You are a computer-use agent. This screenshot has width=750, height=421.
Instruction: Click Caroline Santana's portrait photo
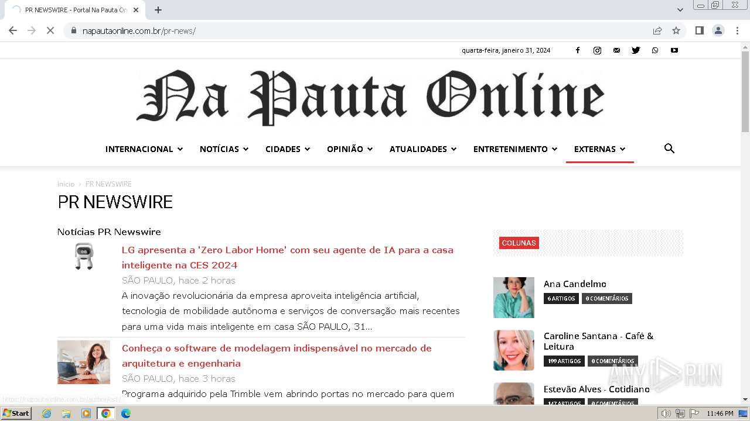(514, 350)
